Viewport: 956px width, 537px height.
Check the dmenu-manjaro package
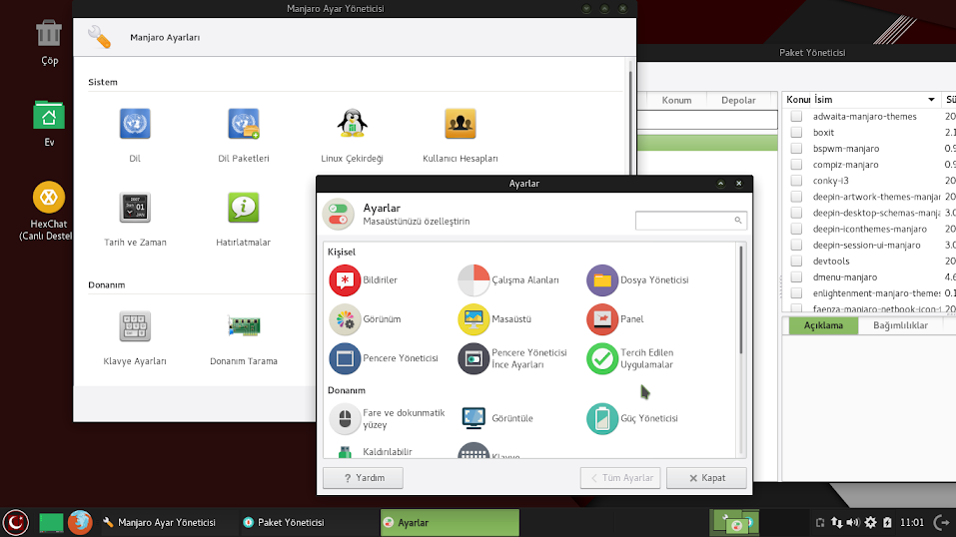(796, 276)
